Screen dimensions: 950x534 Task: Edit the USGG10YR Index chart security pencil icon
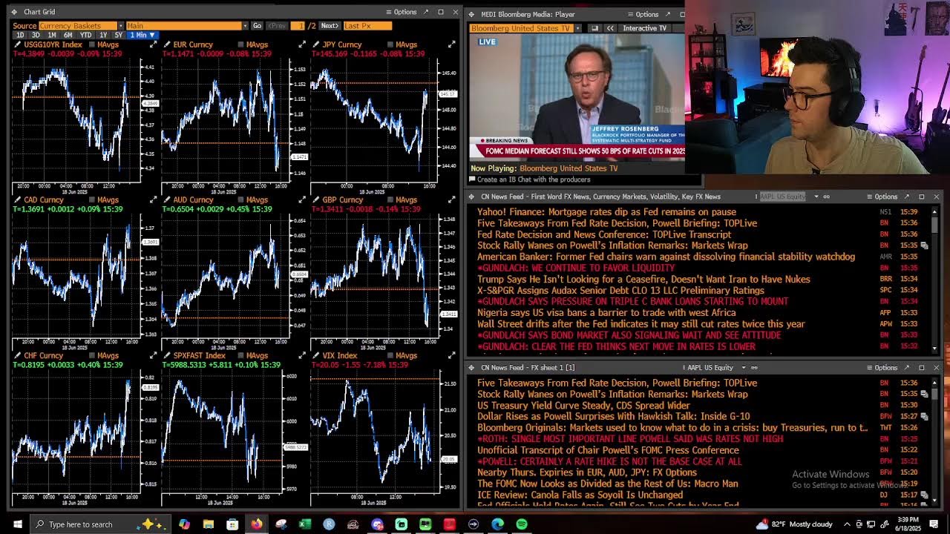[x=17, y=45]
